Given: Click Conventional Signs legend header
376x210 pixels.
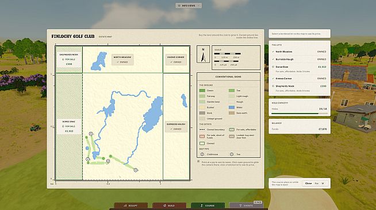Looking at the screenshot, I should [228, 76].
